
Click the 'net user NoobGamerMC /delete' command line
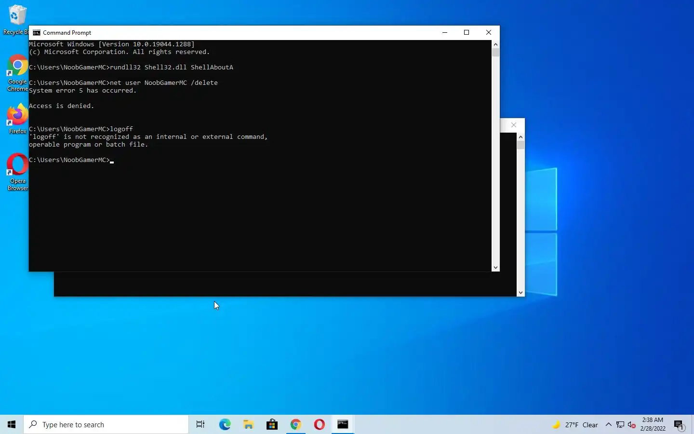[x=123, y=83]
